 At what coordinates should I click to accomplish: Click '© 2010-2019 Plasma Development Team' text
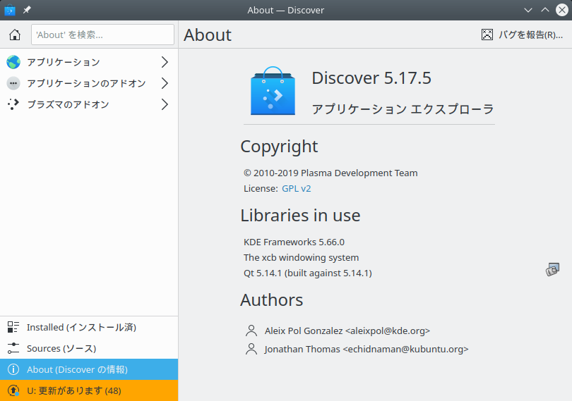pos(330,173)
